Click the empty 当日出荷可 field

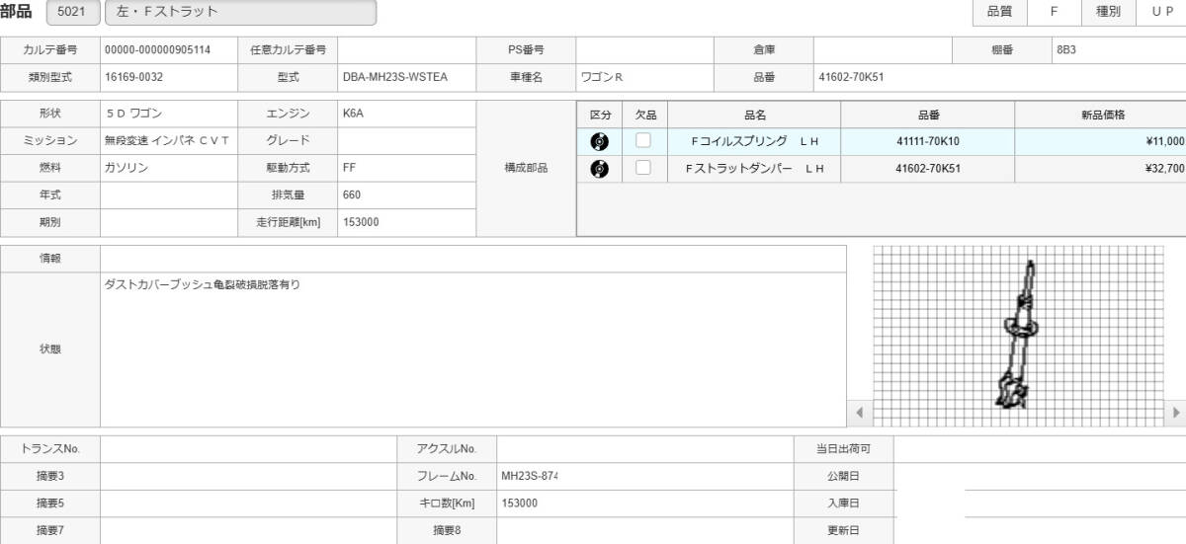(1040, 448)
